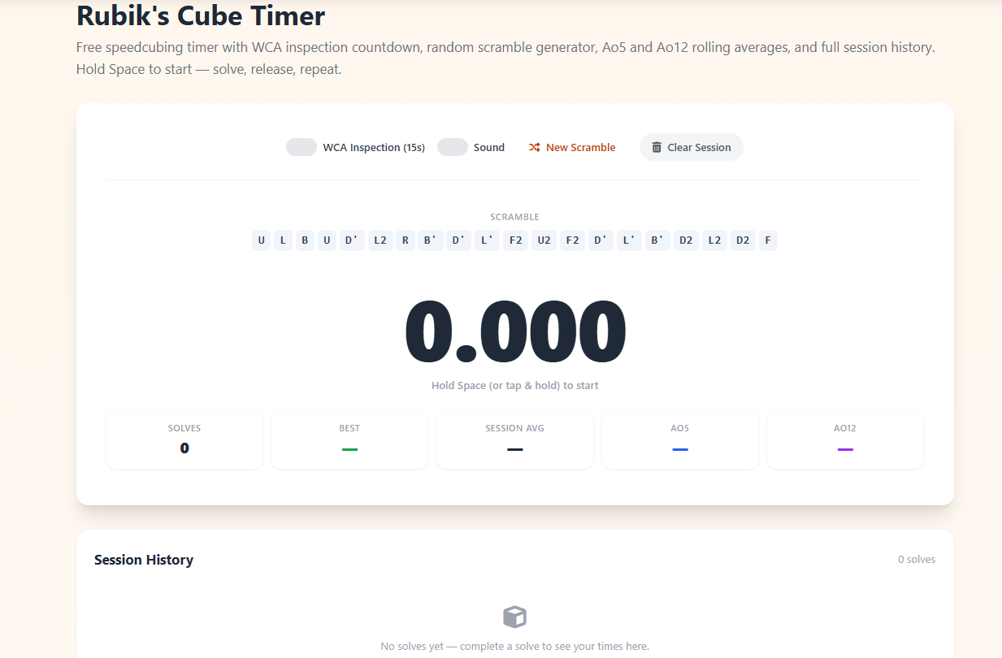Viewport: 1002px width, 658px height.
Task: Click the final F scramble chip
Action: click(768, 240)
